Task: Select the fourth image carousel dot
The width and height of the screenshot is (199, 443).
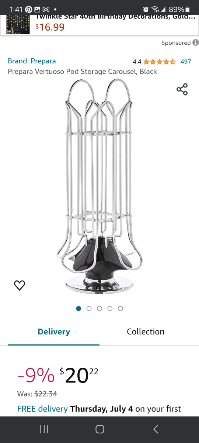Action: 110,309
